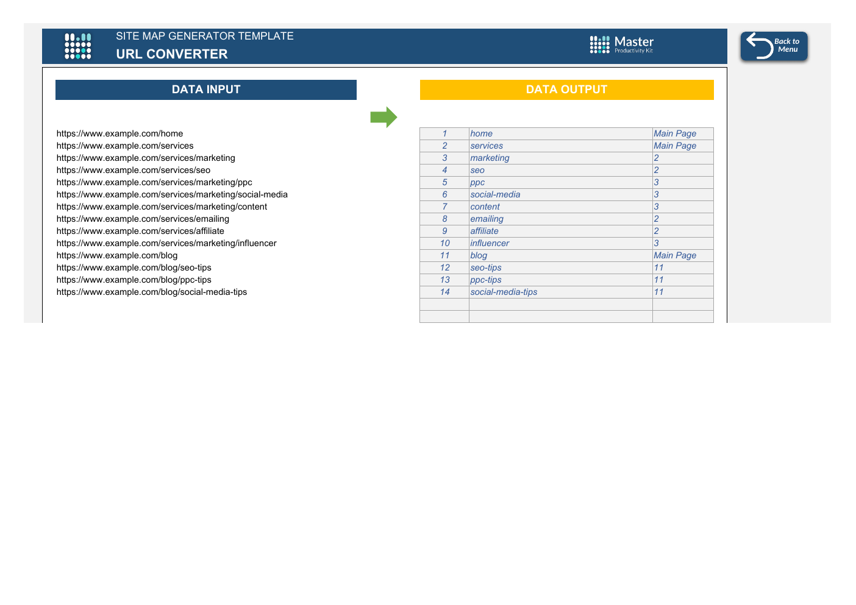This screenshot has width=856, height=605.
Task: Click output cell 'services'
Action: (561, 146)
